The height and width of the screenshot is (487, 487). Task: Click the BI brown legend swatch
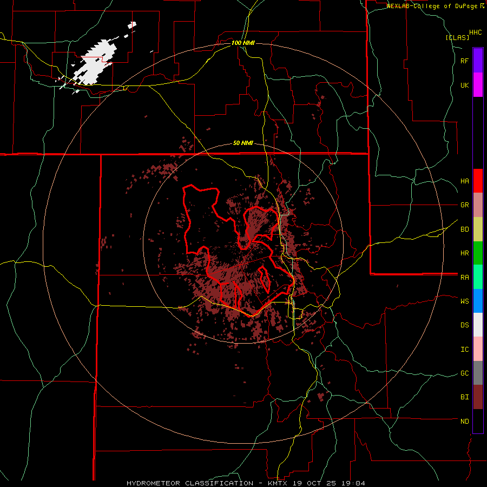point(478,397)
